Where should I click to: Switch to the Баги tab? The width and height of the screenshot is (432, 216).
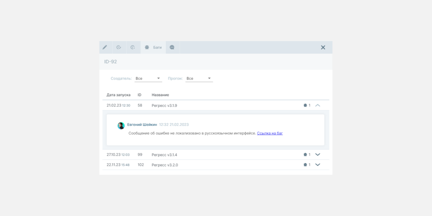pyautogui.click(x=153, y=47)
